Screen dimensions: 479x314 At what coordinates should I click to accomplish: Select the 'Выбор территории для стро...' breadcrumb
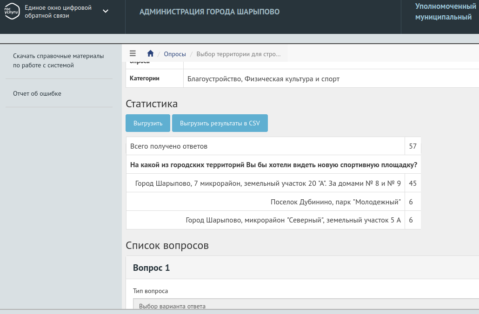[239, 54]
